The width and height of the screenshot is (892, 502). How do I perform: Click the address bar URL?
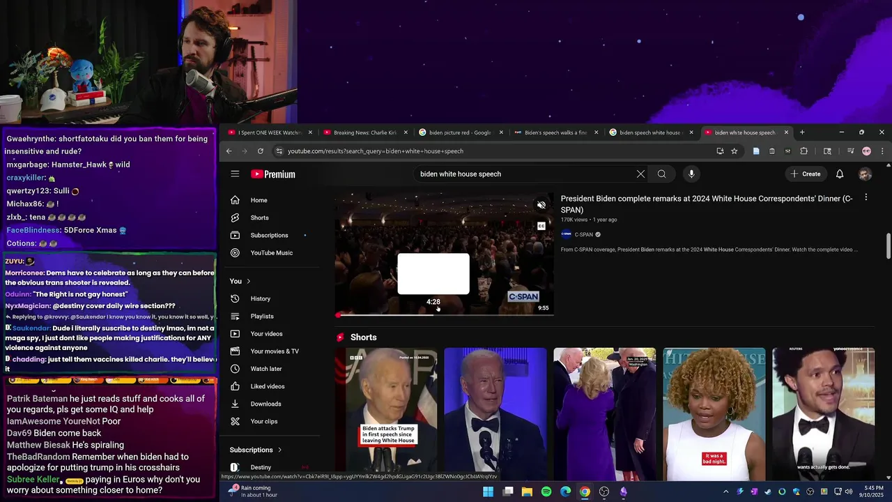coord(376,151)
